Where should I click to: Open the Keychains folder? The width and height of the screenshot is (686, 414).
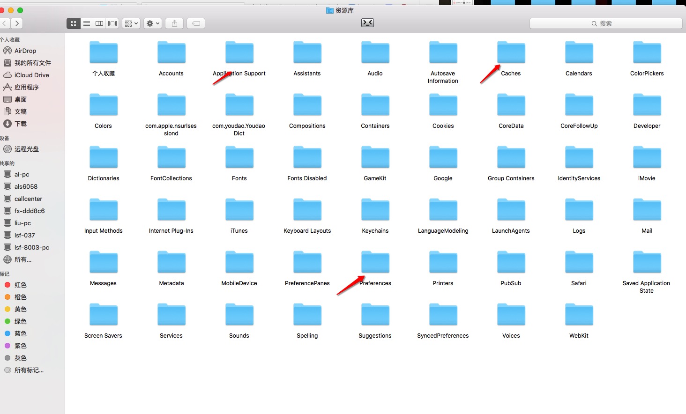point(375,210)
